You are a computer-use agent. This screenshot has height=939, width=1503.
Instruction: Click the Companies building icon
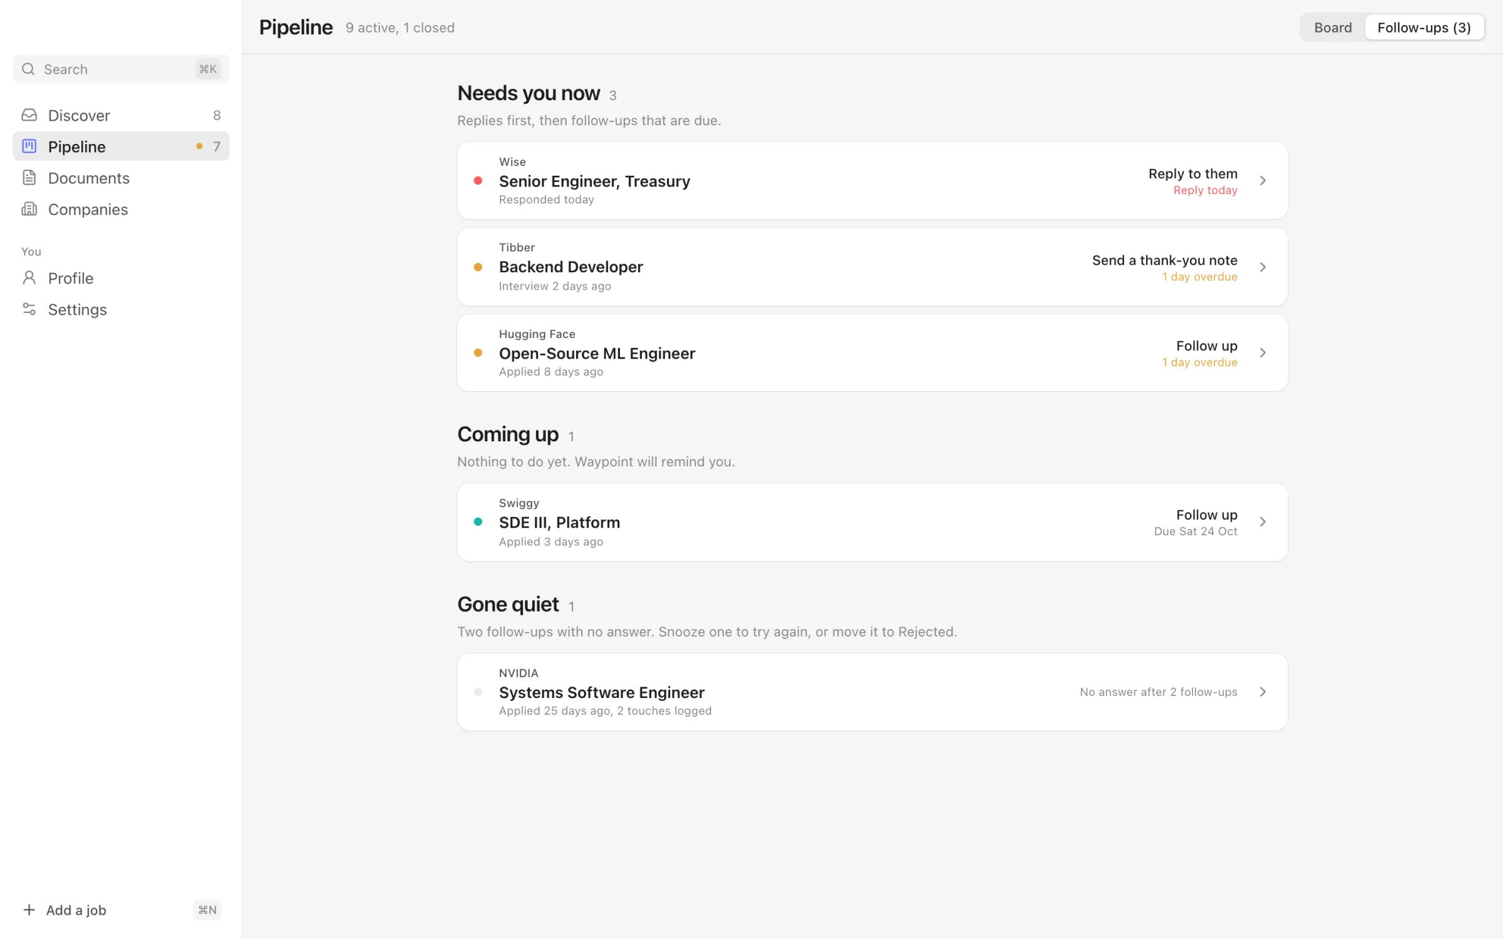coord(29,209)
